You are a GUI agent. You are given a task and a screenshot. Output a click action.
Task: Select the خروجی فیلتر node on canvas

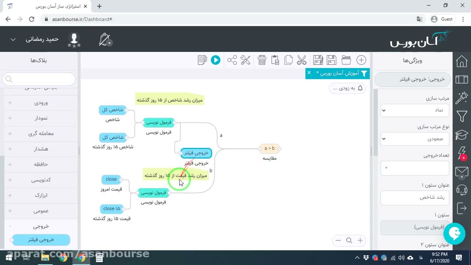click(196, 153)
